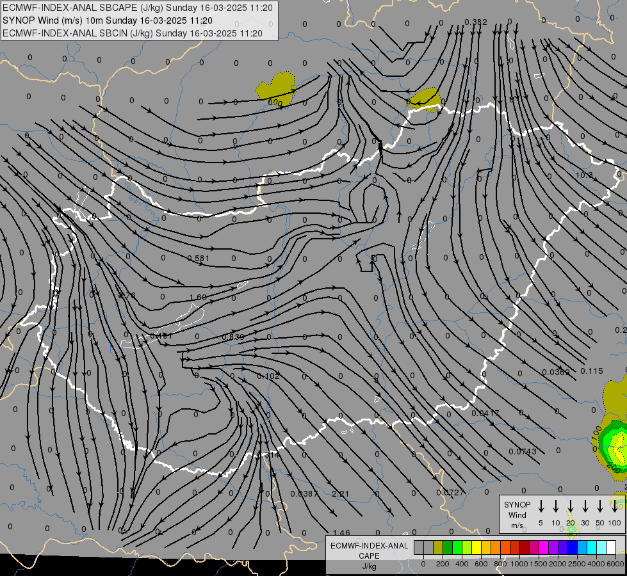Click the map value 2.21
This screenshot has height=576, width=627.
[340, 493]
